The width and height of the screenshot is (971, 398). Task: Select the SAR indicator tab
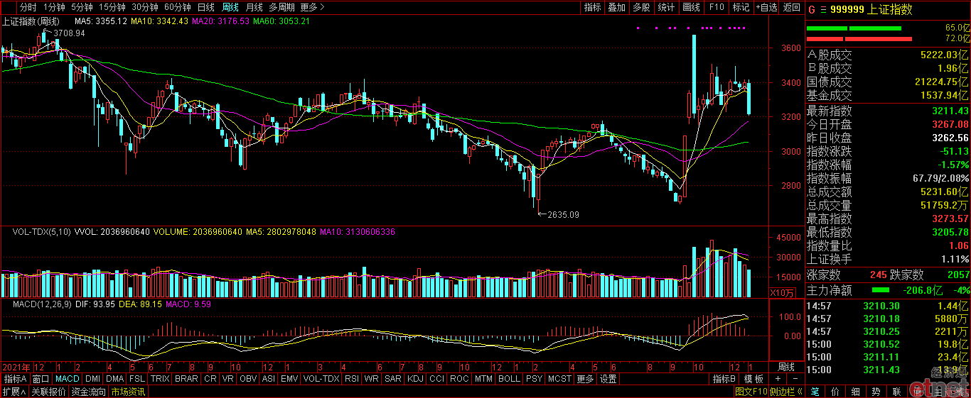point(393,379)
